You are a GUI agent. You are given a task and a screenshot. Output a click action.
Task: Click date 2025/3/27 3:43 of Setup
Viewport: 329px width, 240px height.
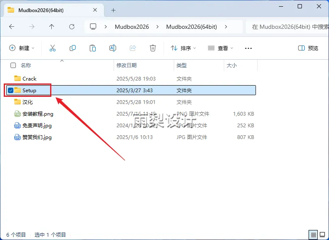click(134, 91)
